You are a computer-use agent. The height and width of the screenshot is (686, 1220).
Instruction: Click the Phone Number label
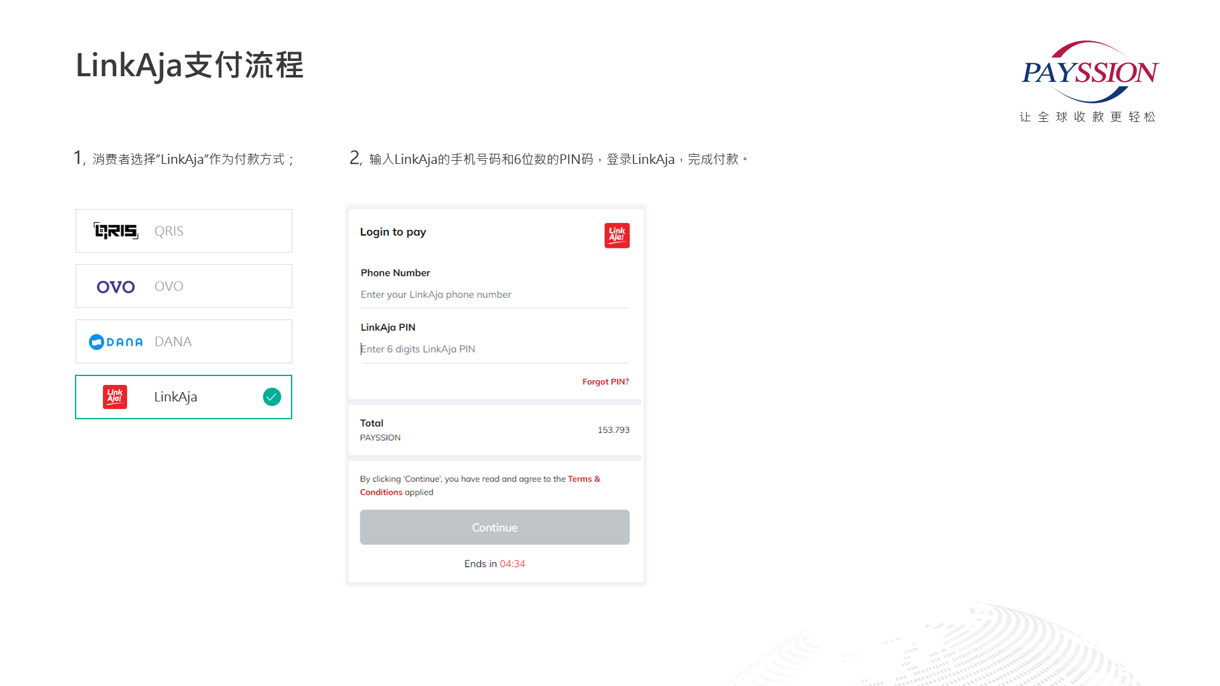click(x=395, y=272)
